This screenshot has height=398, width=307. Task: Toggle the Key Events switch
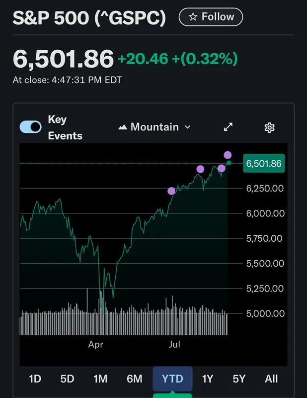[x=31, y=127]
